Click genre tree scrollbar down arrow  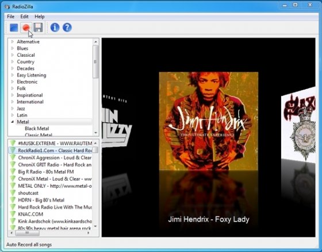pyautogui.click(x=95, y=133)
